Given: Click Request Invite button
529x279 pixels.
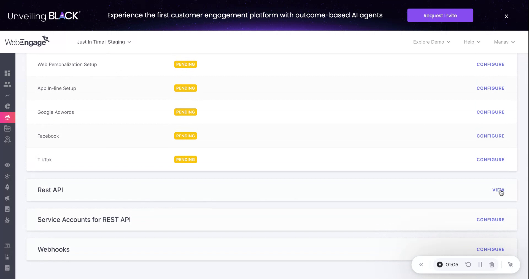Looking at the screenshot, I should tap(440, 15).
